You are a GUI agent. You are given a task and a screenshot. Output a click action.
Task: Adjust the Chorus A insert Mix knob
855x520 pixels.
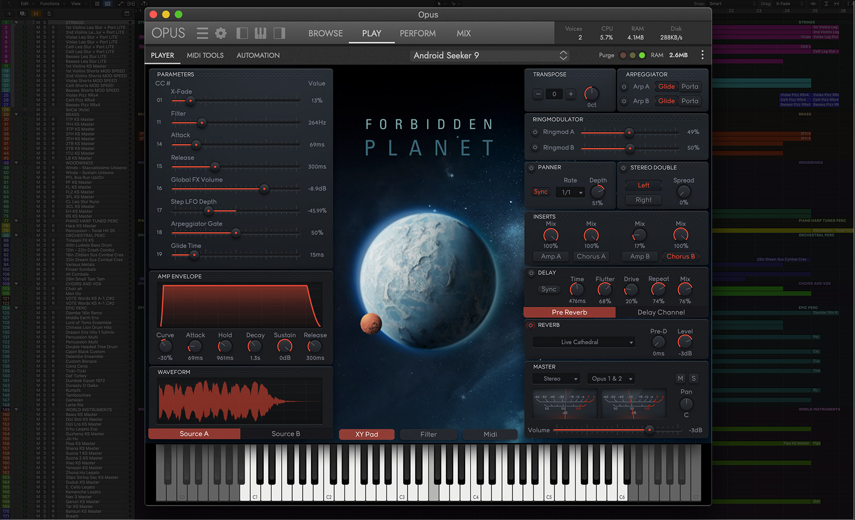point(591,235)
